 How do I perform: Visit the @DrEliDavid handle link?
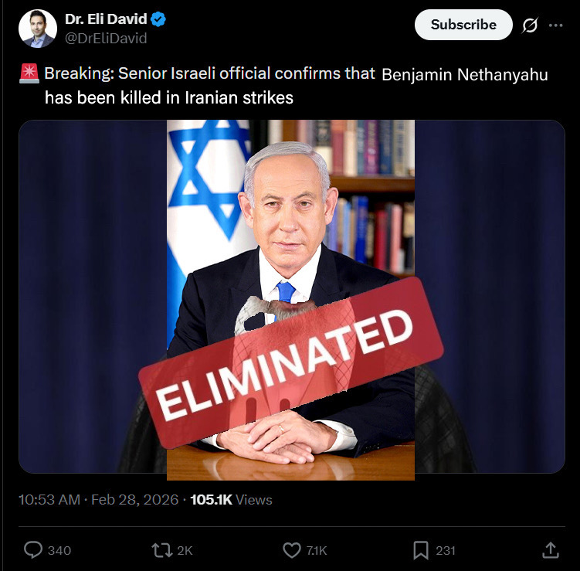point(106,39)
